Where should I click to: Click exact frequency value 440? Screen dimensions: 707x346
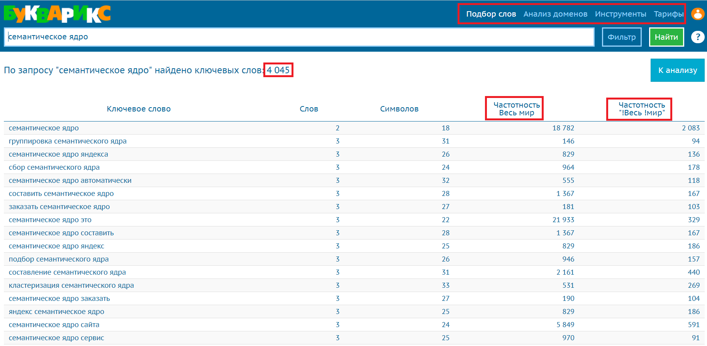[694, 272]
